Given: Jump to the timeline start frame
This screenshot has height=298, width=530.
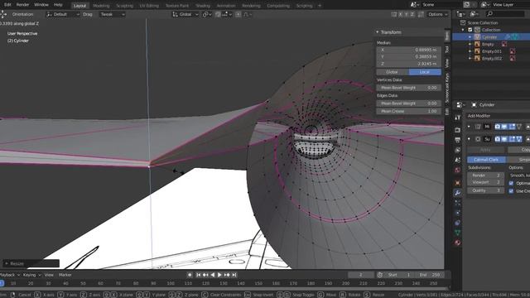Looking at the screenshot, I should click(x=199, y=275).
